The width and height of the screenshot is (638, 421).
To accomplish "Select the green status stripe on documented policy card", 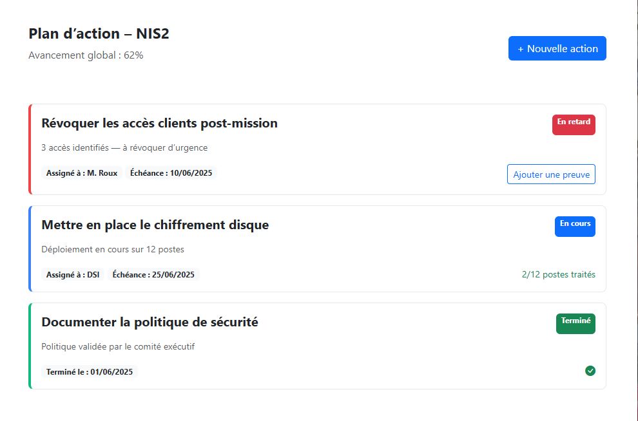I will click(x=28, y=346).
